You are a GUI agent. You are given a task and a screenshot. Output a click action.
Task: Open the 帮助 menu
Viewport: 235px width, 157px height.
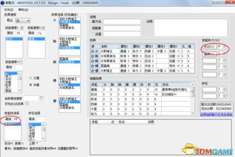point(23,10)
